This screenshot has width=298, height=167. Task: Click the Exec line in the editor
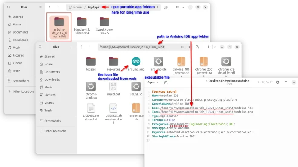click(x=202, y=108)
